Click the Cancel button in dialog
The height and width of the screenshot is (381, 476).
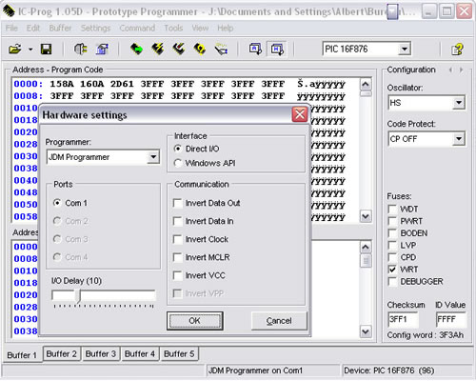click(279, 321)
